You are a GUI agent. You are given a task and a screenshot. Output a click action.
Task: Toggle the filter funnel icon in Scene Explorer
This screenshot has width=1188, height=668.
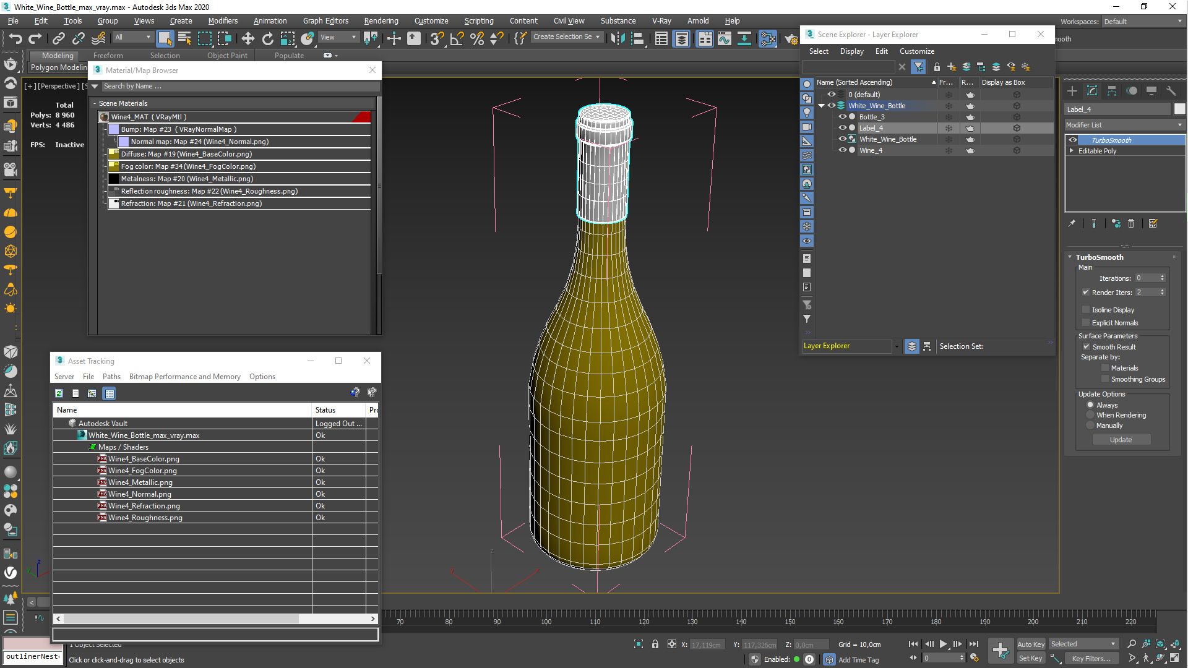919,67
